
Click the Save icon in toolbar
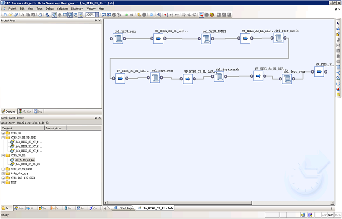pyautogui.click(x=16, y=15)
